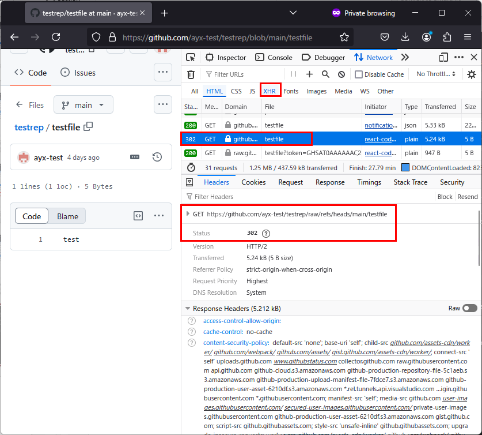Open the Firefox hamburger menu
The height and width of the screenshot is (435, 482).
468,37
